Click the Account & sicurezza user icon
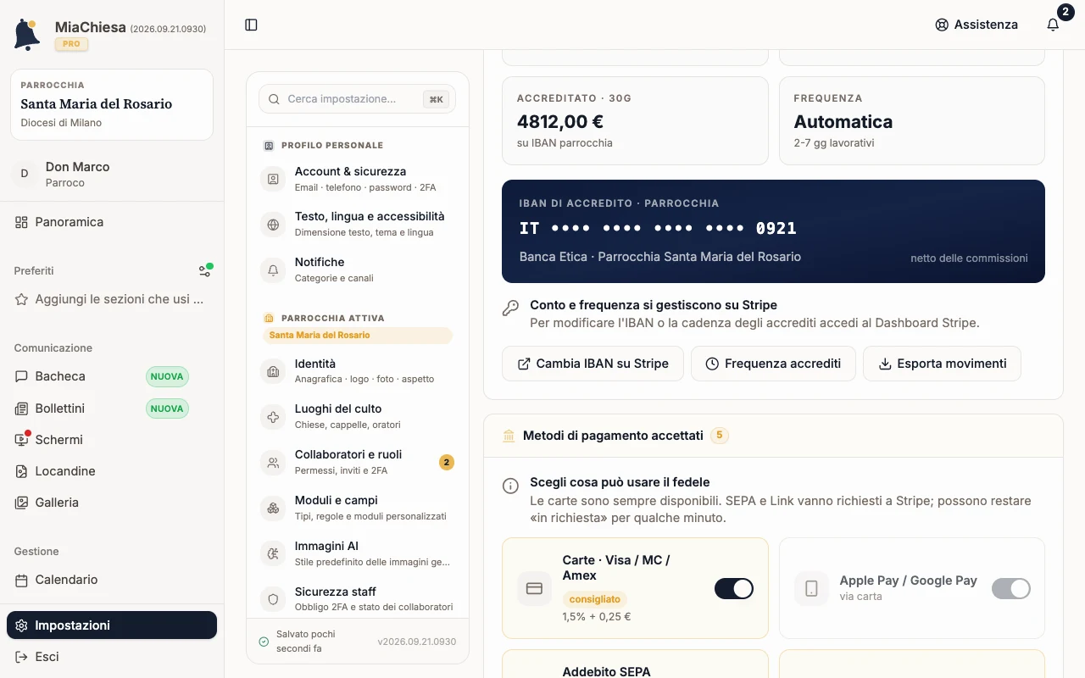1085x678 pixels. (x=273, y=179)
